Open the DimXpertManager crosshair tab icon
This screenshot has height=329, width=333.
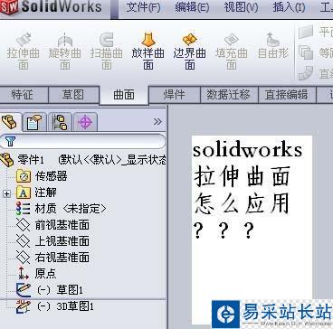(85, 122)
